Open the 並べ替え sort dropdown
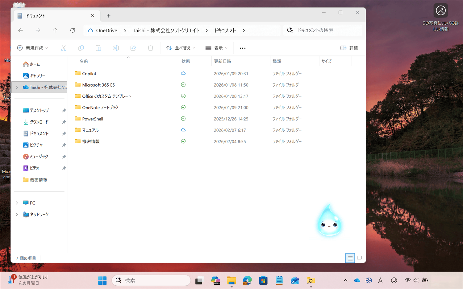The height and width of the screenshot is (289, 463). point(181,48)
